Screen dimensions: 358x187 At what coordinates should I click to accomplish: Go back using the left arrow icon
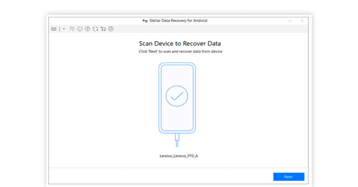[x=64, y=29]
